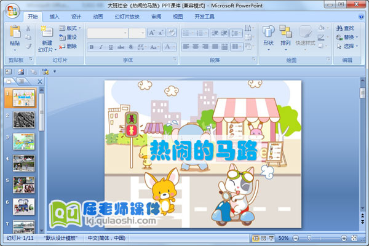This screenshot has height=246, width=369.
Task: Select slide 6 thumbnail
Action: tap(23, 207)
